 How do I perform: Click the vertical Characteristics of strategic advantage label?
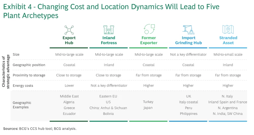point(6,72)
